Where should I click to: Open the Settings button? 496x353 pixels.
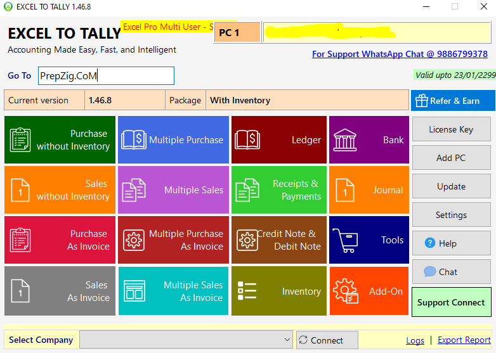coord(452,215)
